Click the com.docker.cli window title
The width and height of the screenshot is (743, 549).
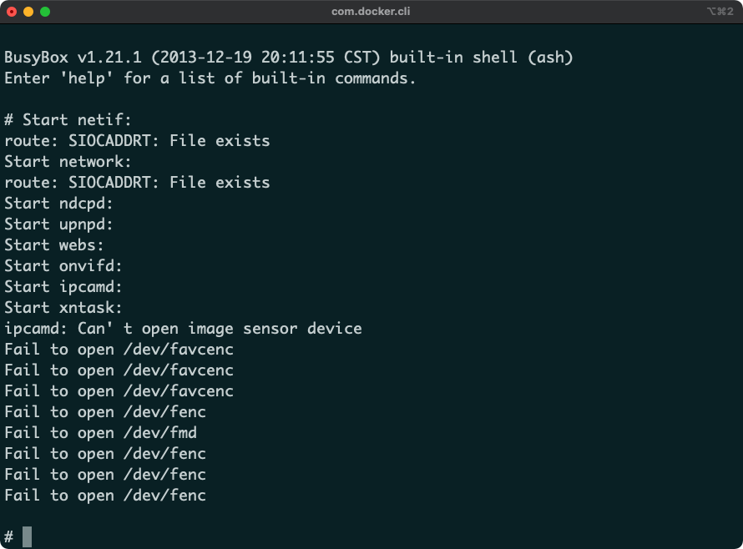370,12
